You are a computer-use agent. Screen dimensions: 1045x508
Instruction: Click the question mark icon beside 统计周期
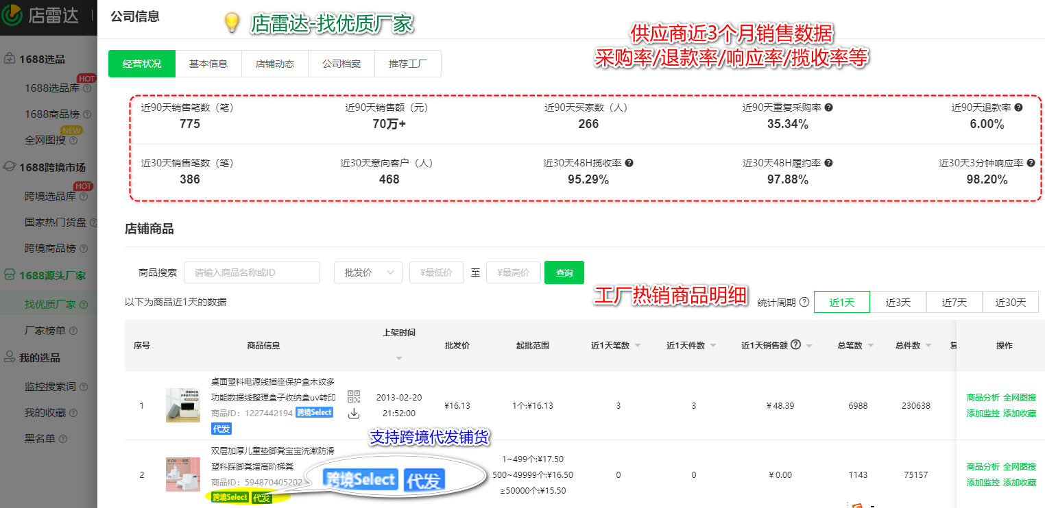point(804,302)
